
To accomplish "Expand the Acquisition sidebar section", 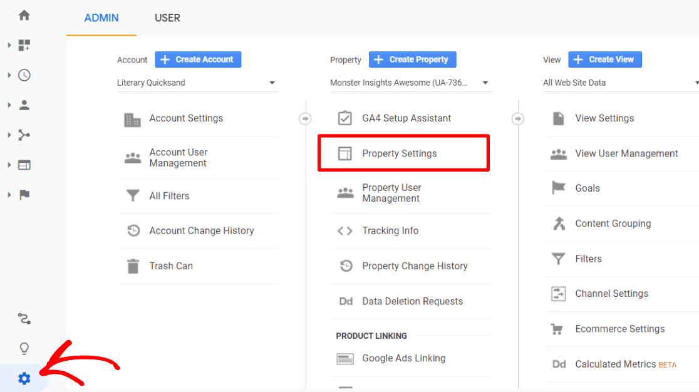I will click(9, 135).
